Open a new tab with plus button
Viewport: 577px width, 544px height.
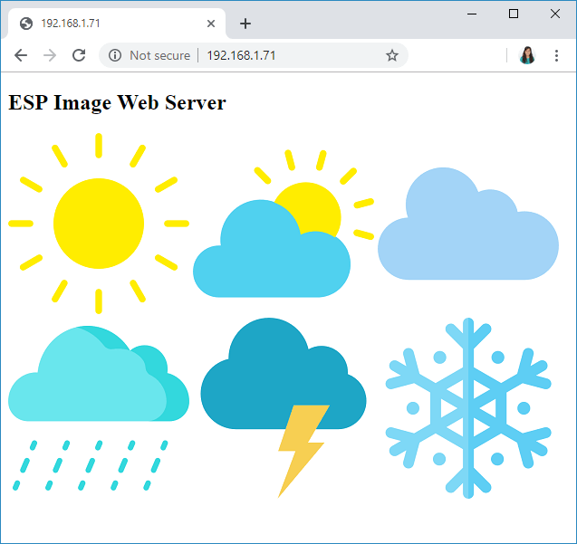(x=245, y=24)
